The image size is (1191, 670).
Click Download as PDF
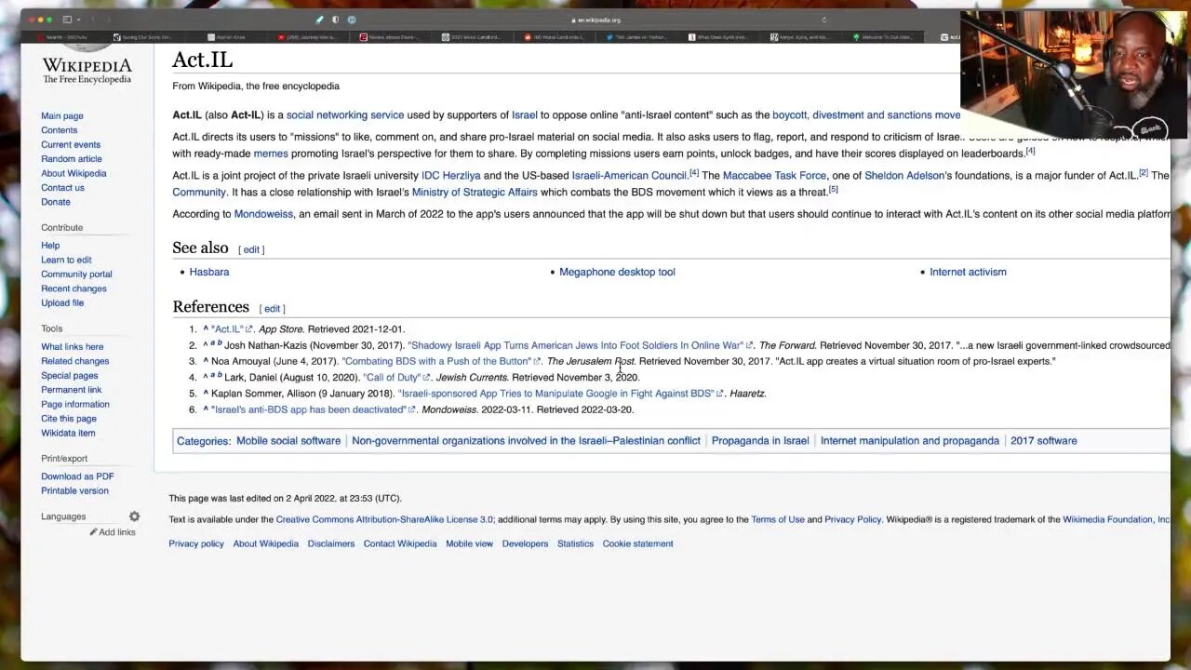[77, 476]
